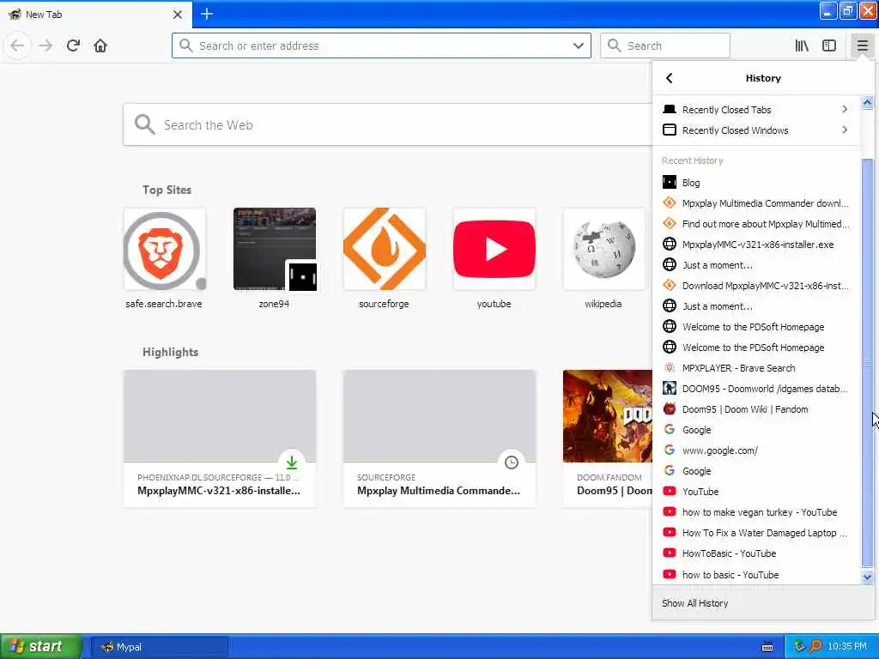
Task: Open the Library icon in toolbar
Action: click(802, 45)
